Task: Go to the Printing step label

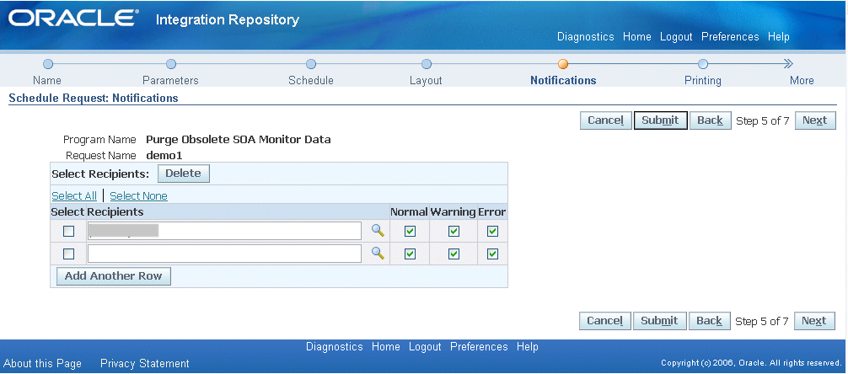Action: point(702,81)
